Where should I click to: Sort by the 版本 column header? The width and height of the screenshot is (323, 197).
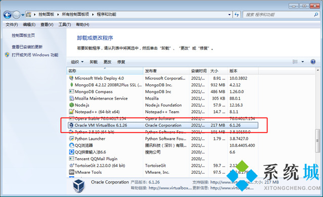(x=243, y=71)
